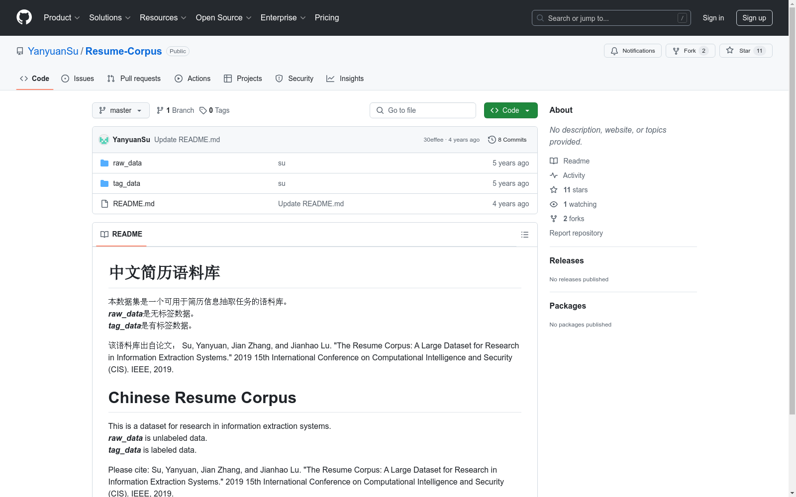Open the Product menu
The image size is (796, 497).
point(62,17)
